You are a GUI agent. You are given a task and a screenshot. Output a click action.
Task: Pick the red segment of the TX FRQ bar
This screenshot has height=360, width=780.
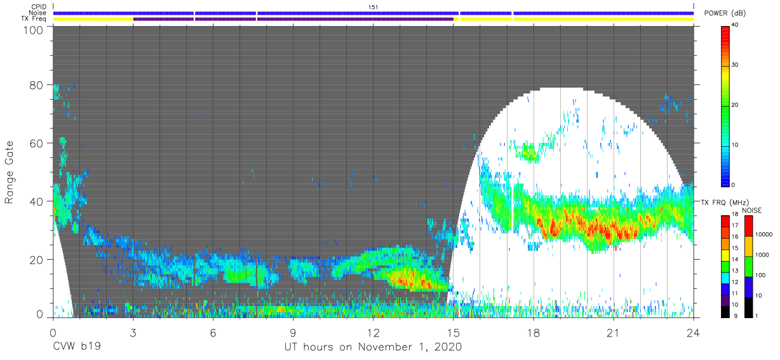point(724,221)
